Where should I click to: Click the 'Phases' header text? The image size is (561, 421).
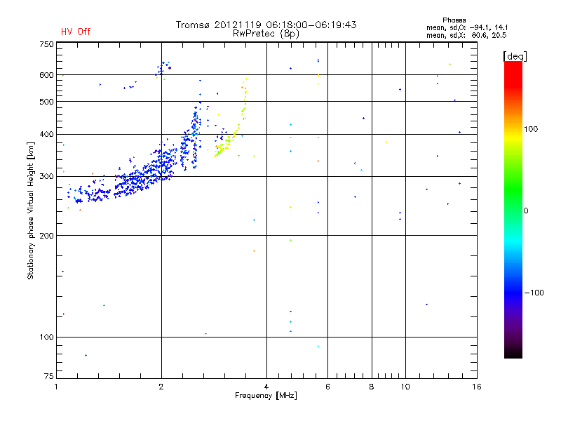click(454, 20)
